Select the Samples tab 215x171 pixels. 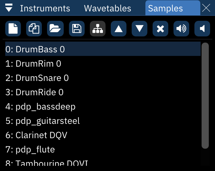[x=165, y=8]
